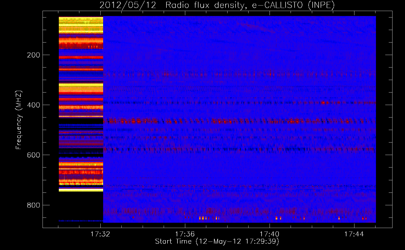Click the 17:44 time tick label
Viewport: 405px width, 250px height.
[x=354, y=234]
